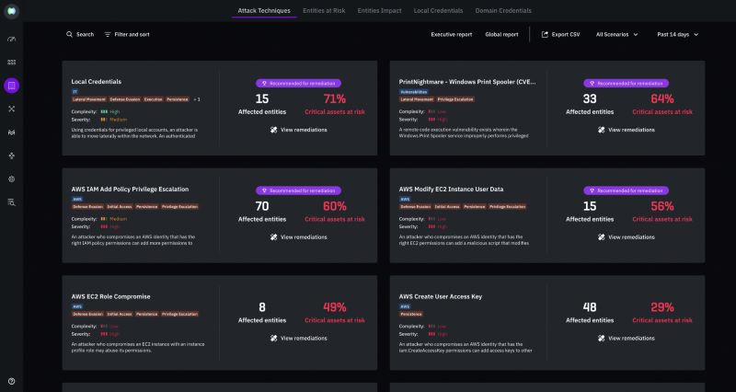Open the Executive report
Viewport: 736px width, 392px height.
tap(451, 34)
